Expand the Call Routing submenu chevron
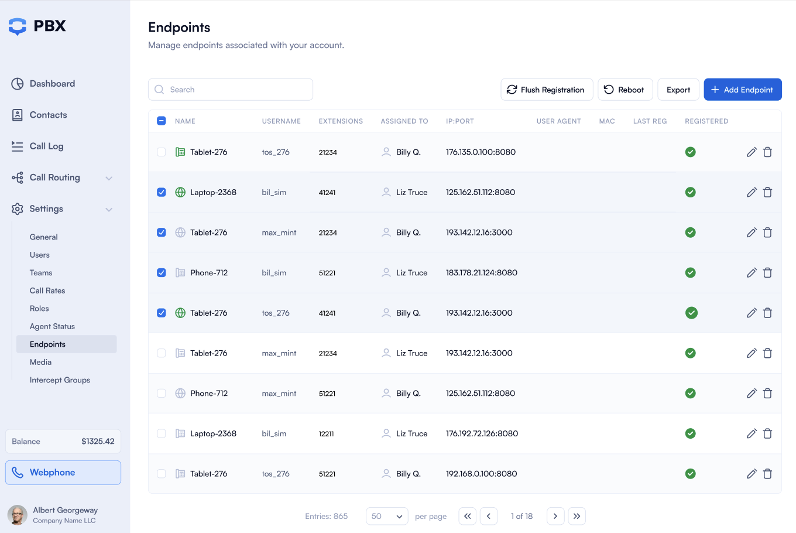Image resolution: width=796 pixels, height=533 pixels. click(109, 178)
